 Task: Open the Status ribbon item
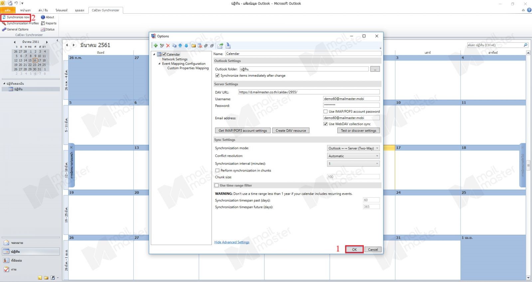[48, 29]
